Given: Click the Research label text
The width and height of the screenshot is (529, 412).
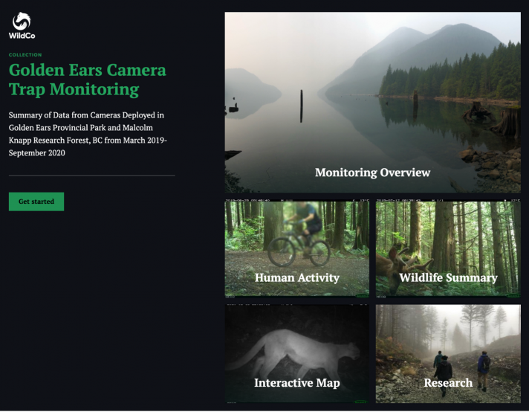Looking at the screenshot, I should (448, 382).
